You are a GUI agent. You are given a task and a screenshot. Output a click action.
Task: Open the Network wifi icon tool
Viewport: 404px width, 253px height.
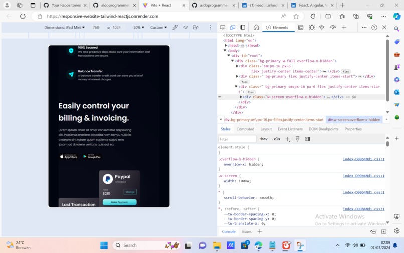(x=322, y=28)
